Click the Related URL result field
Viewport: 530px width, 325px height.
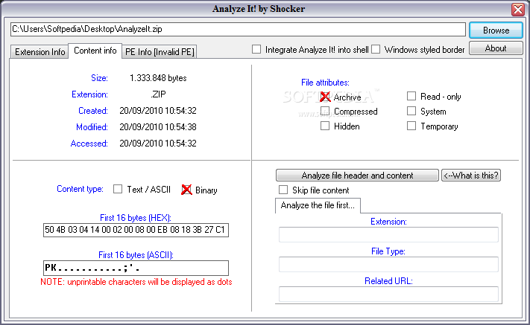pos(388,294)
